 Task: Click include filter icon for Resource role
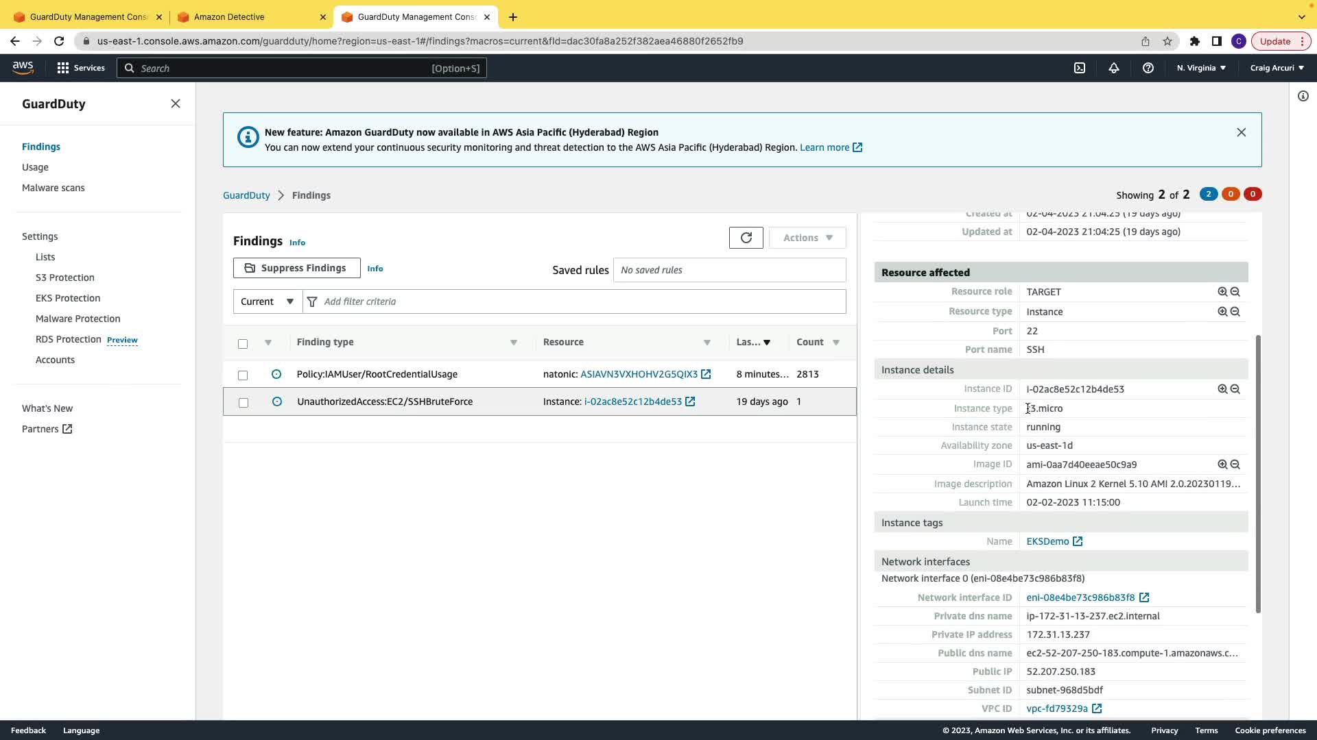click(1222, 292)
